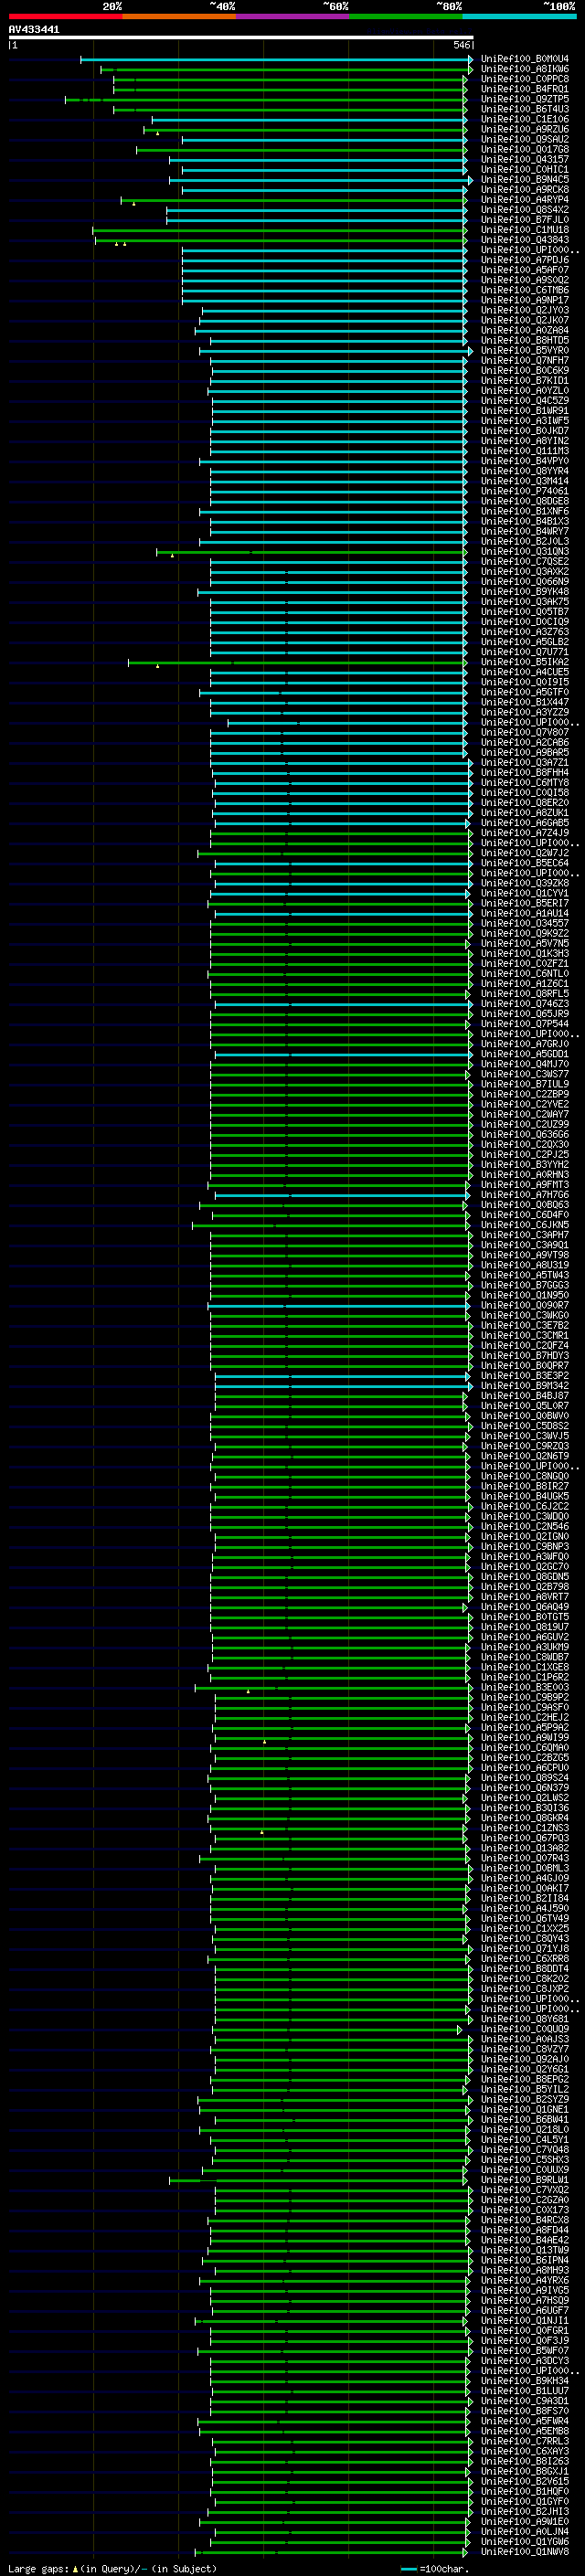Open hit UniRef100_Q8GKR4

coord(525,1818)
